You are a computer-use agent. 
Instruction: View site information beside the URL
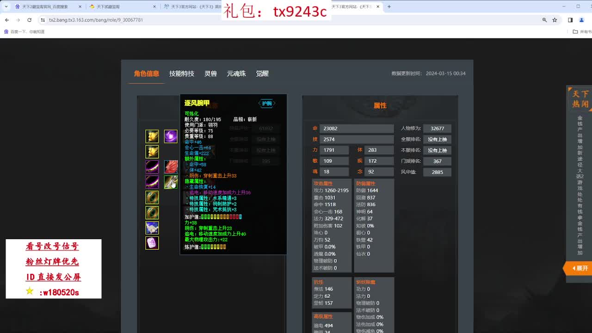pyautogui.click(x=43, y=20)
